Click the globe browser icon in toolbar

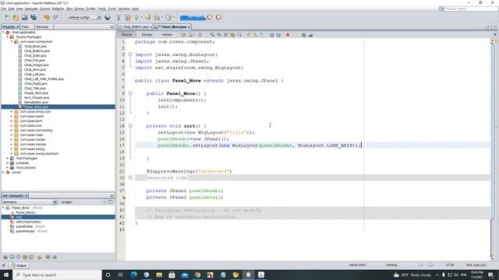[108, 17]
